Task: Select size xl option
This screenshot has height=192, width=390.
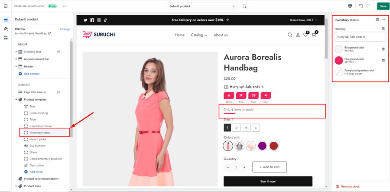Action: [237, 127]
